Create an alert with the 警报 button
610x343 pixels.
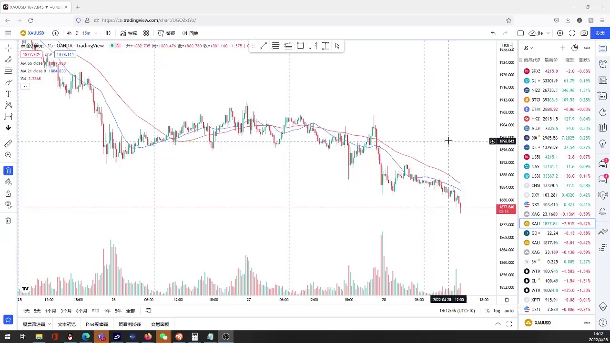tap(166, 33)
